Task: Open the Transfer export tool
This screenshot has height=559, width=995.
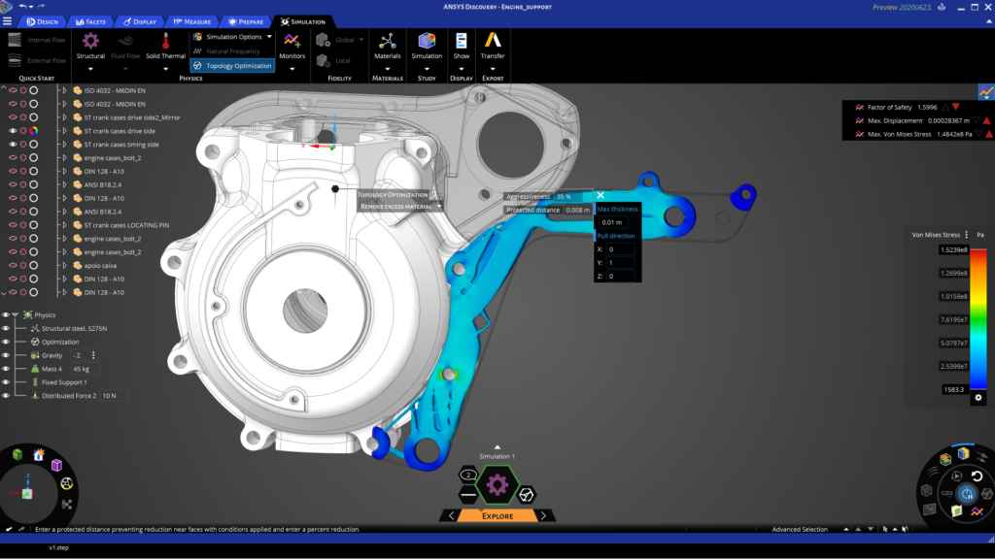Action: [493, 45]
